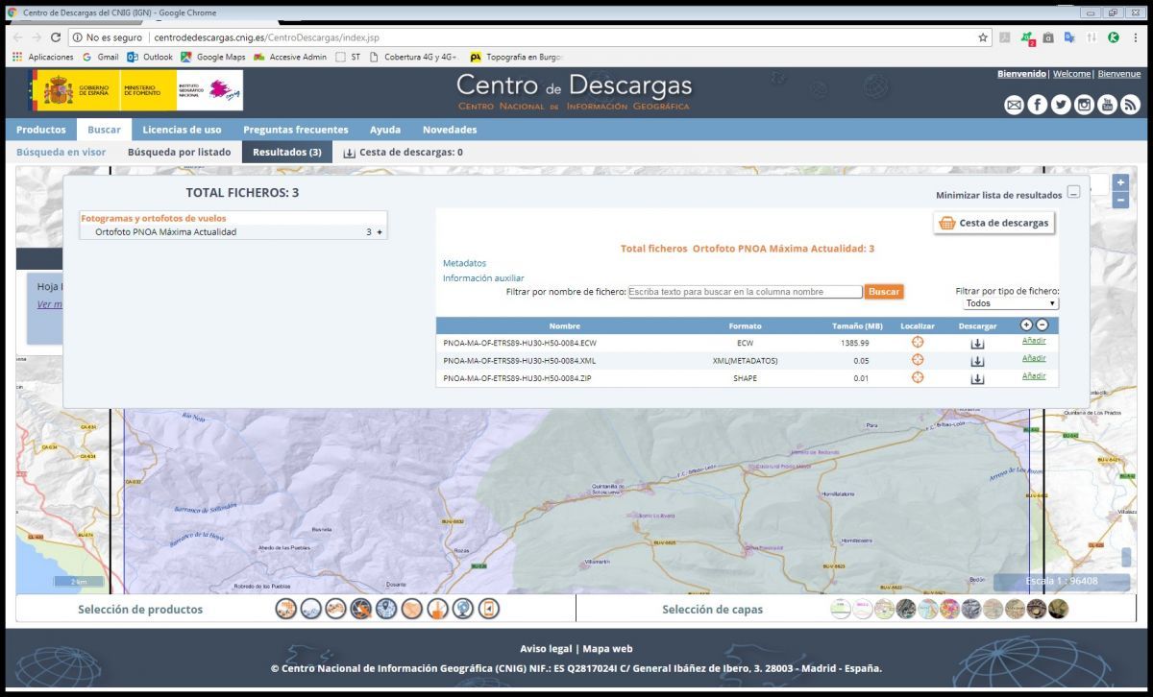1153x697 pixels.
Task: Select the camera shutter orthophoto product icon
Action: (x=360, y=609)
